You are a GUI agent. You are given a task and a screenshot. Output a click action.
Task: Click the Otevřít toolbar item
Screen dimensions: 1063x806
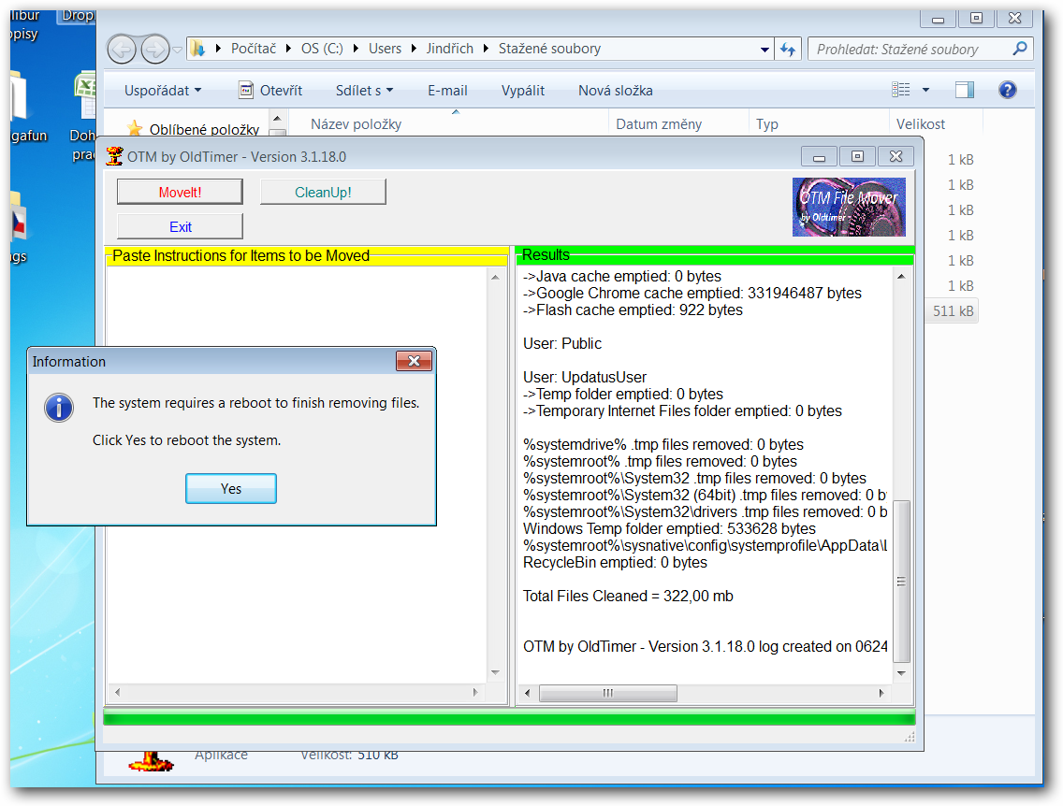click(270, 91)
